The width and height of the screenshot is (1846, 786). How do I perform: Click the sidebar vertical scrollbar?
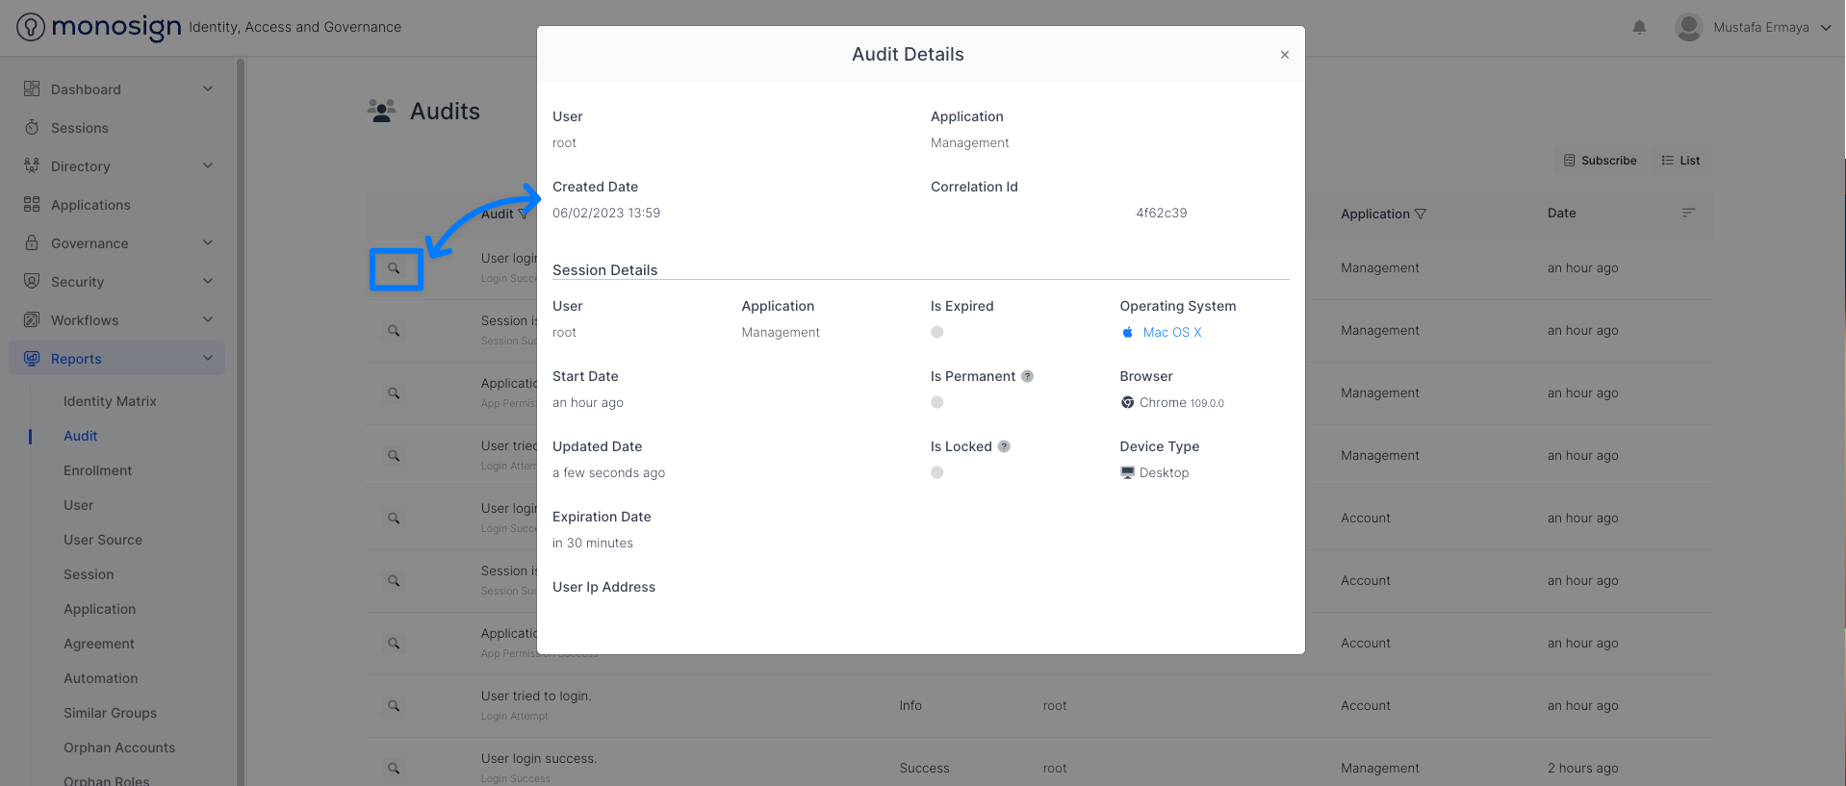[x=241, y=385]
